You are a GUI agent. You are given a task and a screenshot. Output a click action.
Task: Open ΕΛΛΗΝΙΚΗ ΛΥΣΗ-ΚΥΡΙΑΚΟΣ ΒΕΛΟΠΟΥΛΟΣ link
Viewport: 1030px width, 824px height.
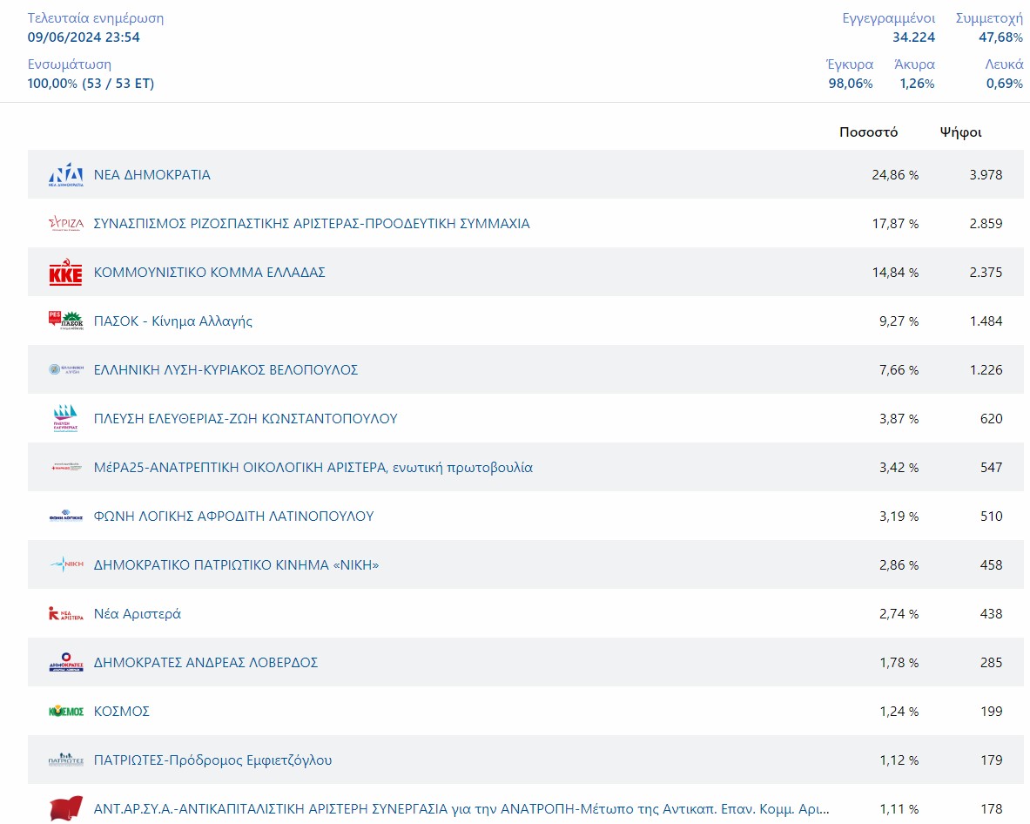pos(226,370)
